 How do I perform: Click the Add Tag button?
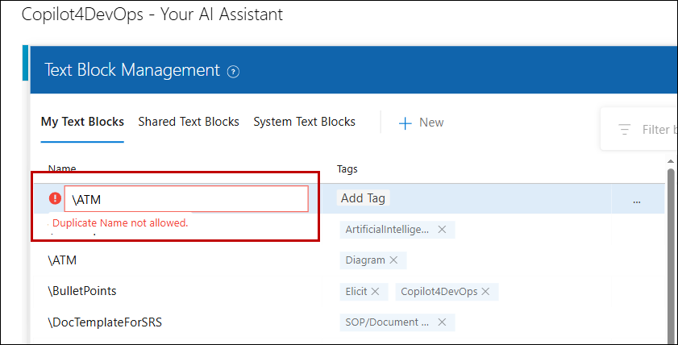coord(364,198)
